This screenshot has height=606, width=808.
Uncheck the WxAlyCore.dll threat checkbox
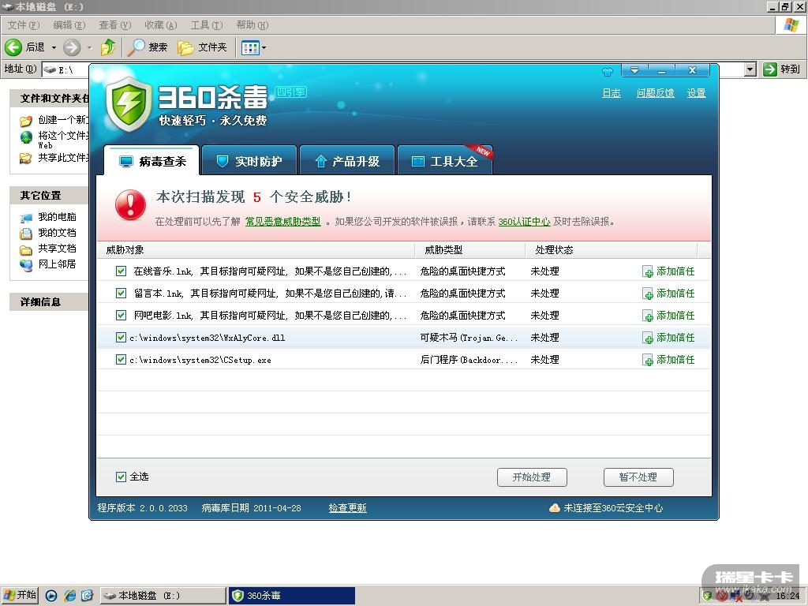click(121, 338)
